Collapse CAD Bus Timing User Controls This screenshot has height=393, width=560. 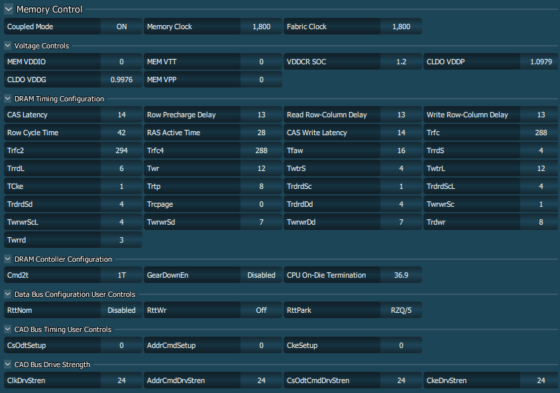(9, 329)
